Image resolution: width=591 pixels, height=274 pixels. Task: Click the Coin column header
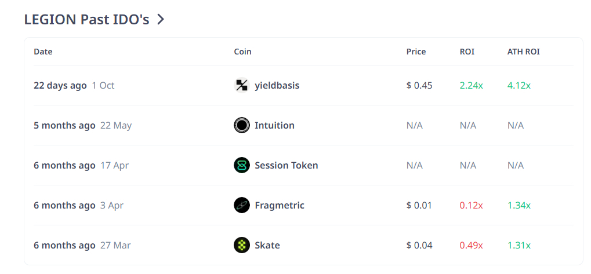tap(242, 52)
